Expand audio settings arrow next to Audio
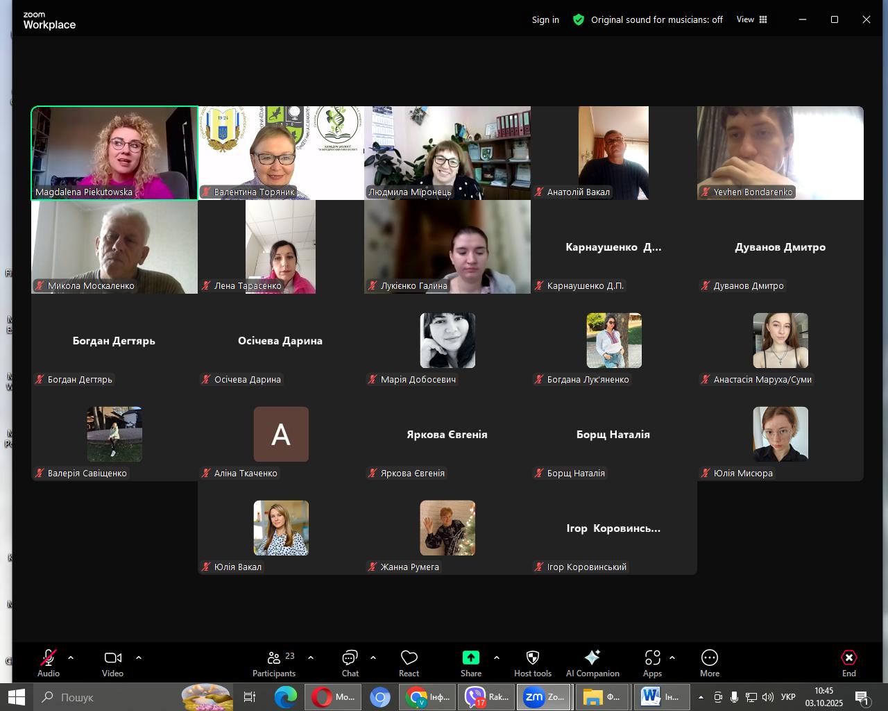The height and width of the screenshot is (711, 888). click(x=71, y=658)
